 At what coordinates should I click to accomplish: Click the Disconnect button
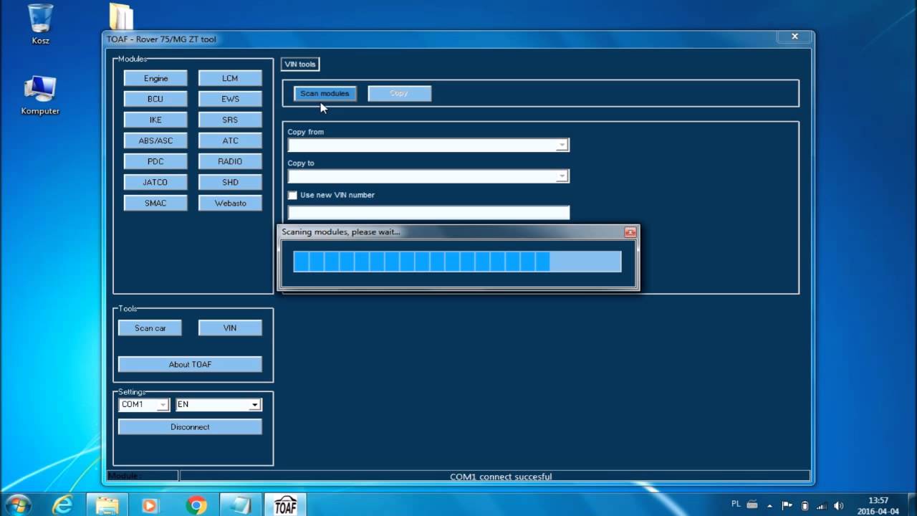pos(190,426)
